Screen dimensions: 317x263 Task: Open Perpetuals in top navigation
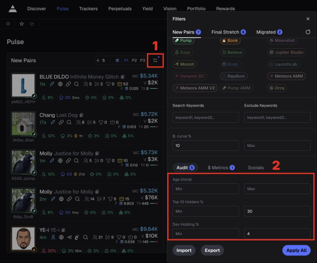120,9
